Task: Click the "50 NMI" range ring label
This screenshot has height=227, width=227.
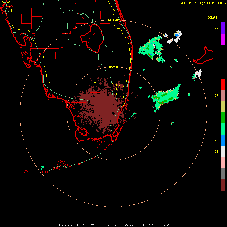Action: (x=113, y=67)
